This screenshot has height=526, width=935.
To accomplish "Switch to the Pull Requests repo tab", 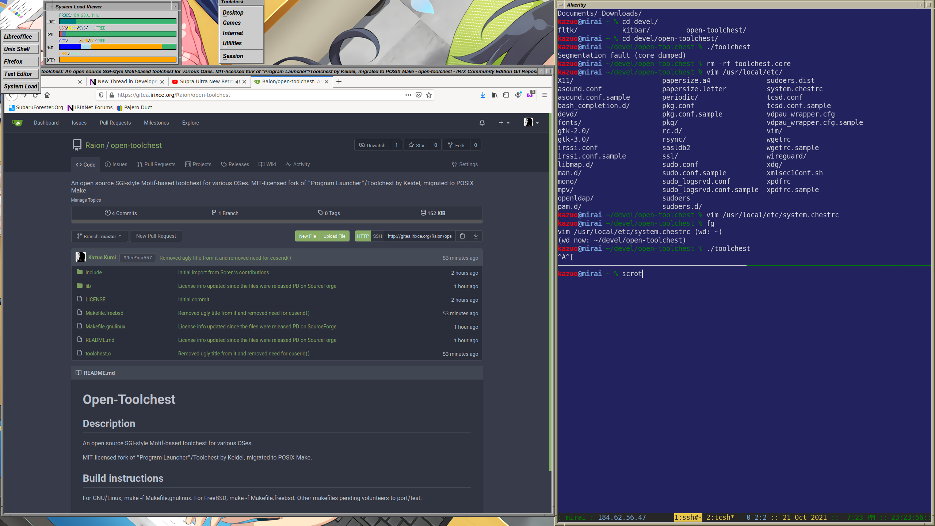I will coord(156,164).
